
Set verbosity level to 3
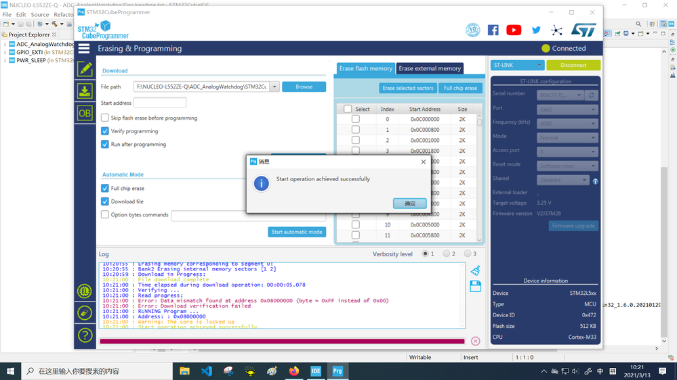[468, 254]
